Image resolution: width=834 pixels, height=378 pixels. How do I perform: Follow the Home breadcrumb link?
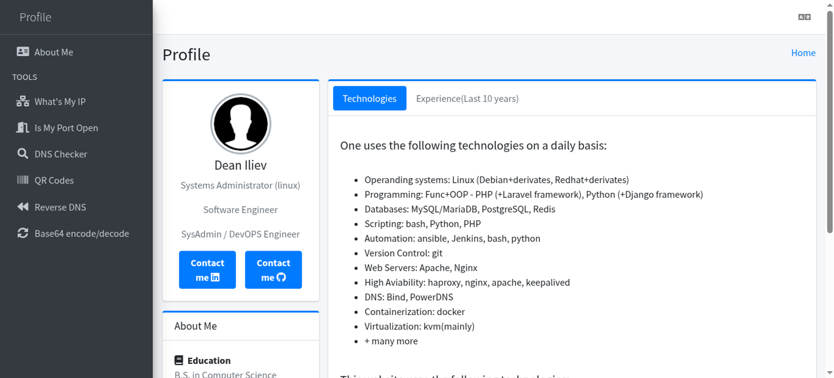tap(803, 53)
